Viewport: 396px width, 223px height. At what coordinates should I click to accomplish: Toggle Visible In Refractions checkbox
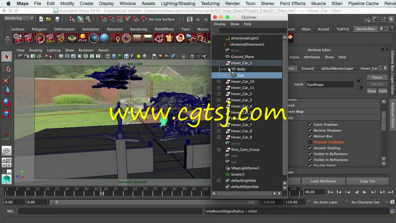[x=310, y=160]
